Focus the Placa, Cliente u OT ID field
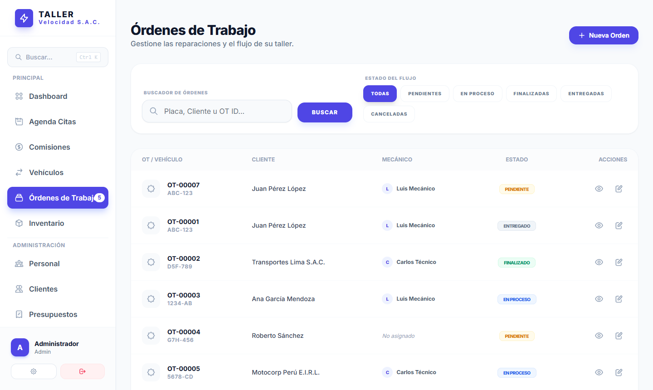This screenshot has width=653, height=390. pos(217,111)
